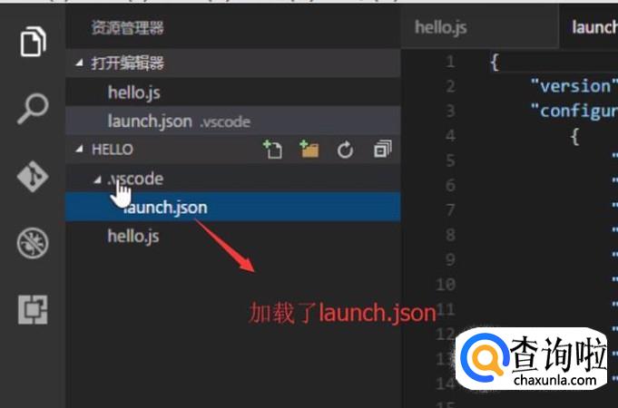The image size is (618, 408).
Task: Click the New File icon in HELLO header
Action: [272, 150]
